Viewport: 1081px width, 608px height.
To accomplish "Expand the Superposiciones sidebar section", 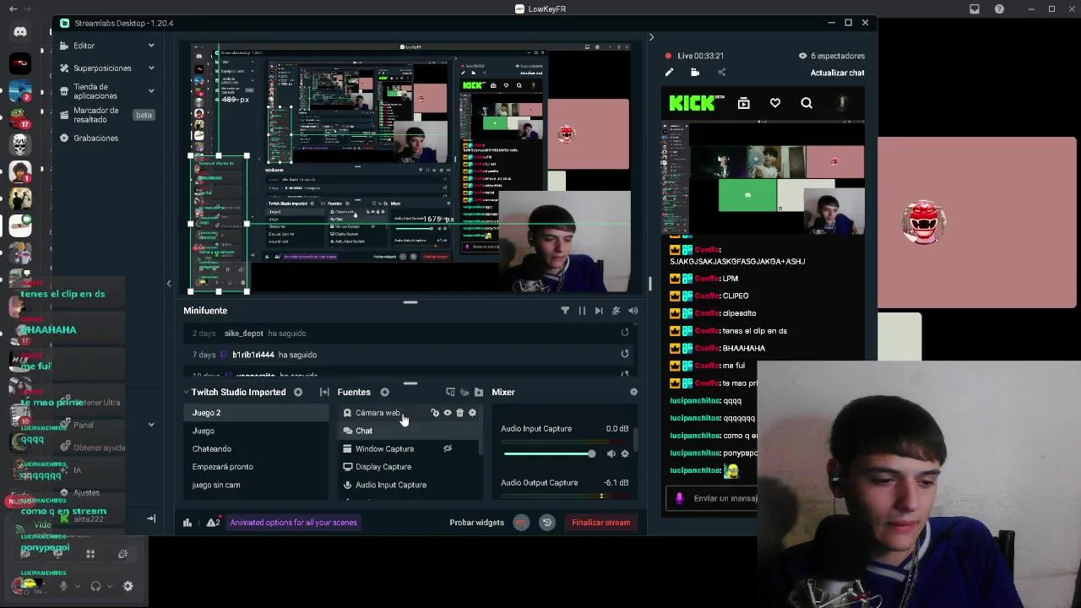I will click(151, 68).
